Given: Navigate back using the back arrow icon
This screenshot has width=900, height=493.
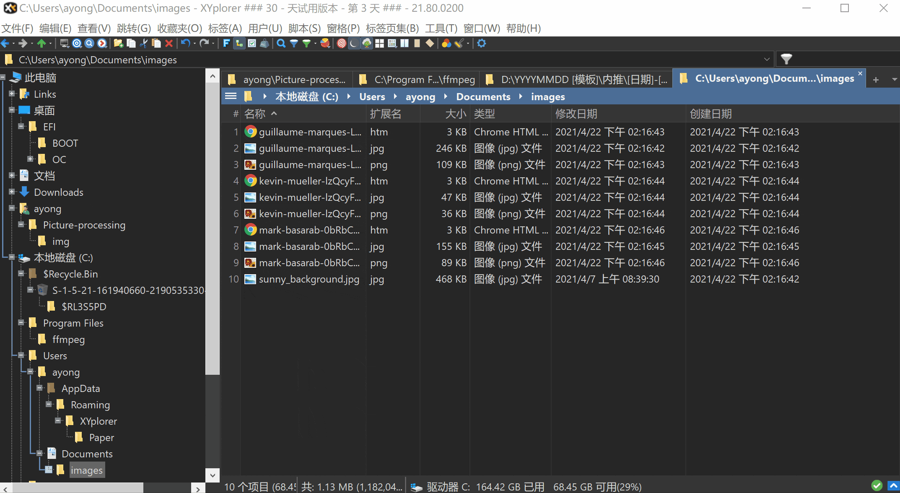Looking at the screenshot, I should coord(6,43).
